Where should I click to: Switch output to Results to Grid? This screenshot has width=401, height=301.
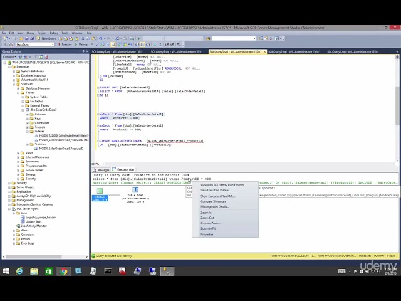[x=142, y=45]
